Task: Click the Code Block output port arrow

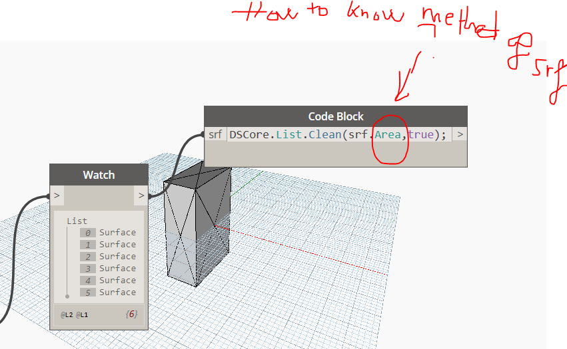Action: click(460, 135)
